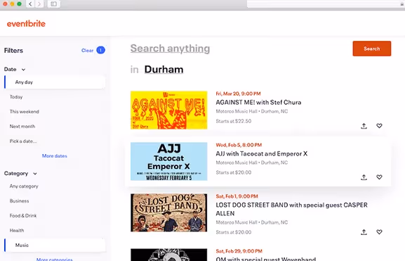
Task: Like the AGAINST ME! with Stef Chura event
Action: pyautogui.click(x=379, y=126)
